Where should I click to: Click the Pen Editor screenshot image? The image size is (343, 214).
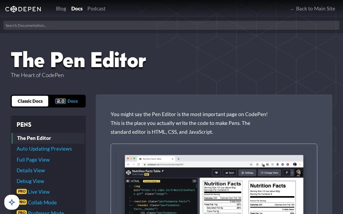tap(214, 179)
